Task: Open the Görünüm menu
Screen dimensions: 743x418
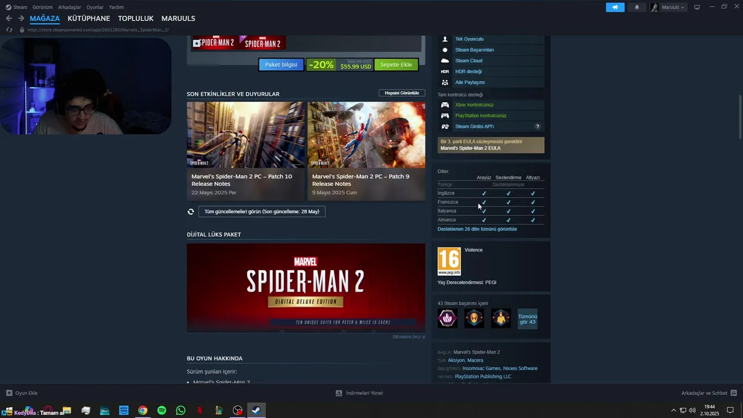Action: 42,7
